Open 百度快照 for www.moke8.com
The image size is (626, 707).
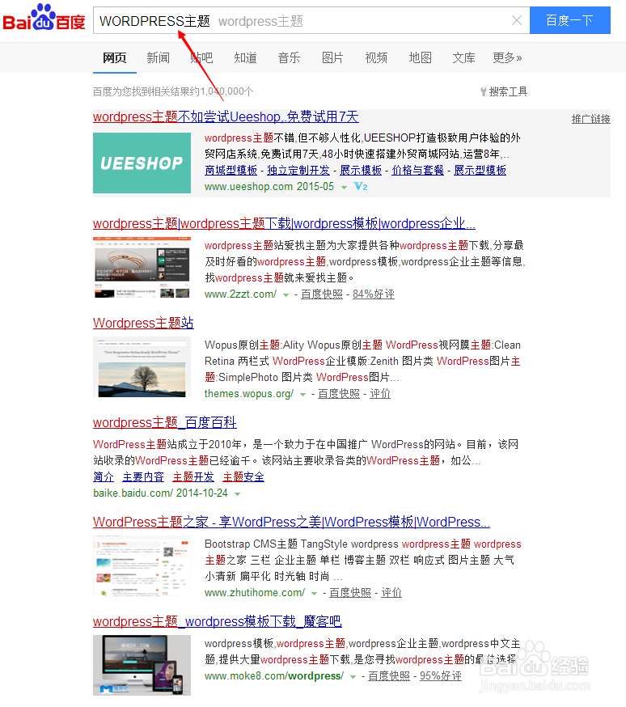(x=389, y=676)
